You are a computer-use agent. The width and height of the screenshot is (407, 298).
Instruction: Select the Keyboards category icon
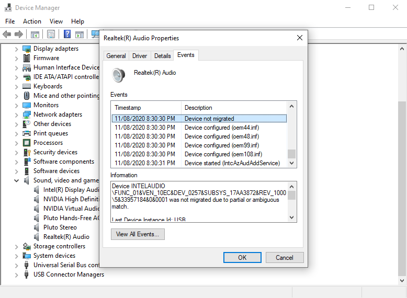[27, 86]
